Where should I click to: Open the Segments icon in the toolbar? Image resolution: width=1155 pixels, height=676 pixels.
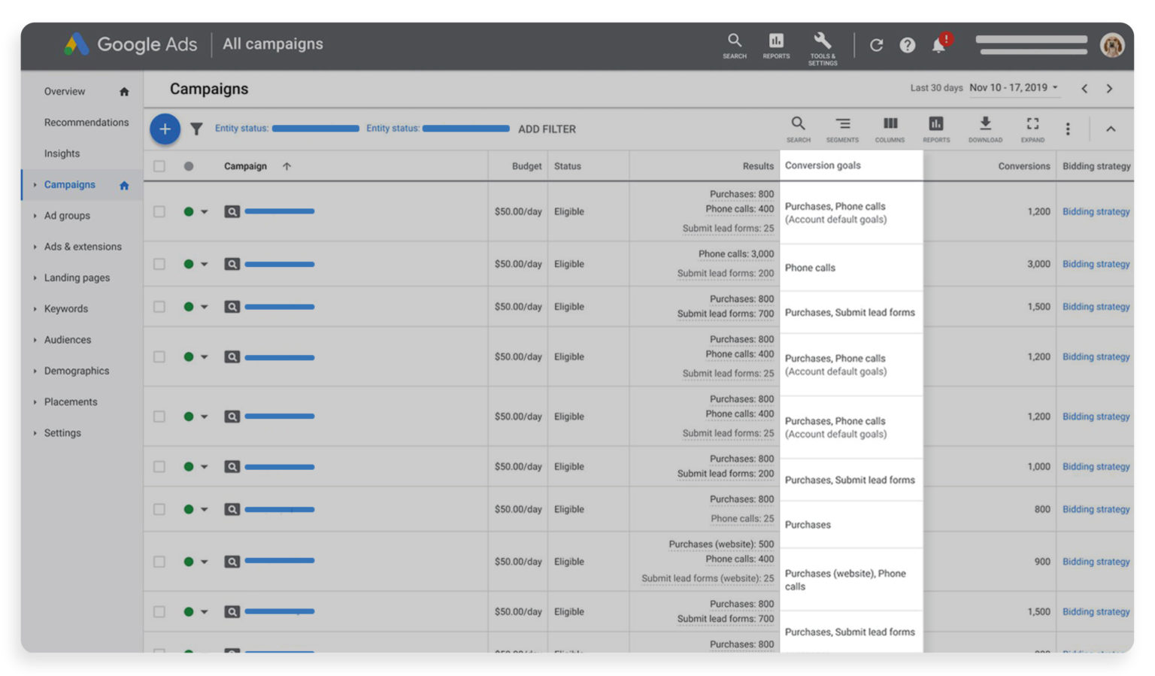pyautogui.click(x=842, y=128)
